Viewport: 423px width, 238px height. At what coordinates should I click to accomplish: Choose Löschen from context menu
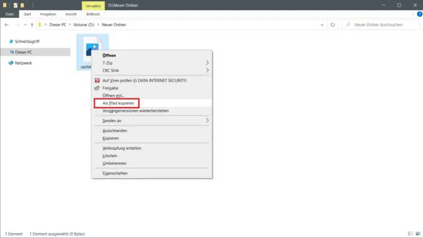[152, 156]
